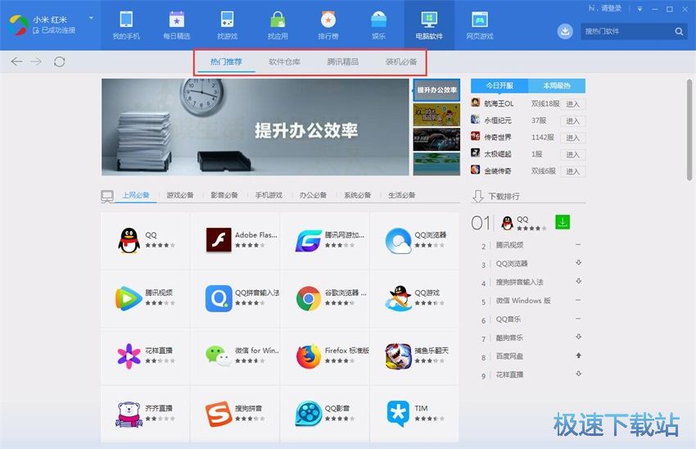696x449 pixels.
Task: Select the racing car banner thumbnail
Action: [x=436, y=139]
